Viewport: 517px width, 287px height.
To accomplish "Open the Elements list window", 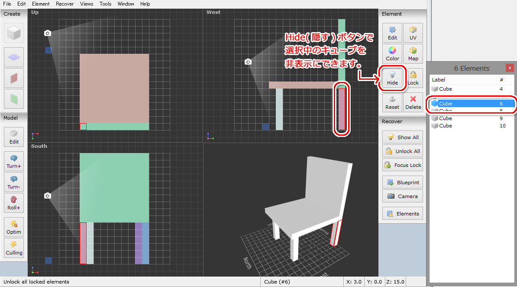I will [x=403, y=214].
